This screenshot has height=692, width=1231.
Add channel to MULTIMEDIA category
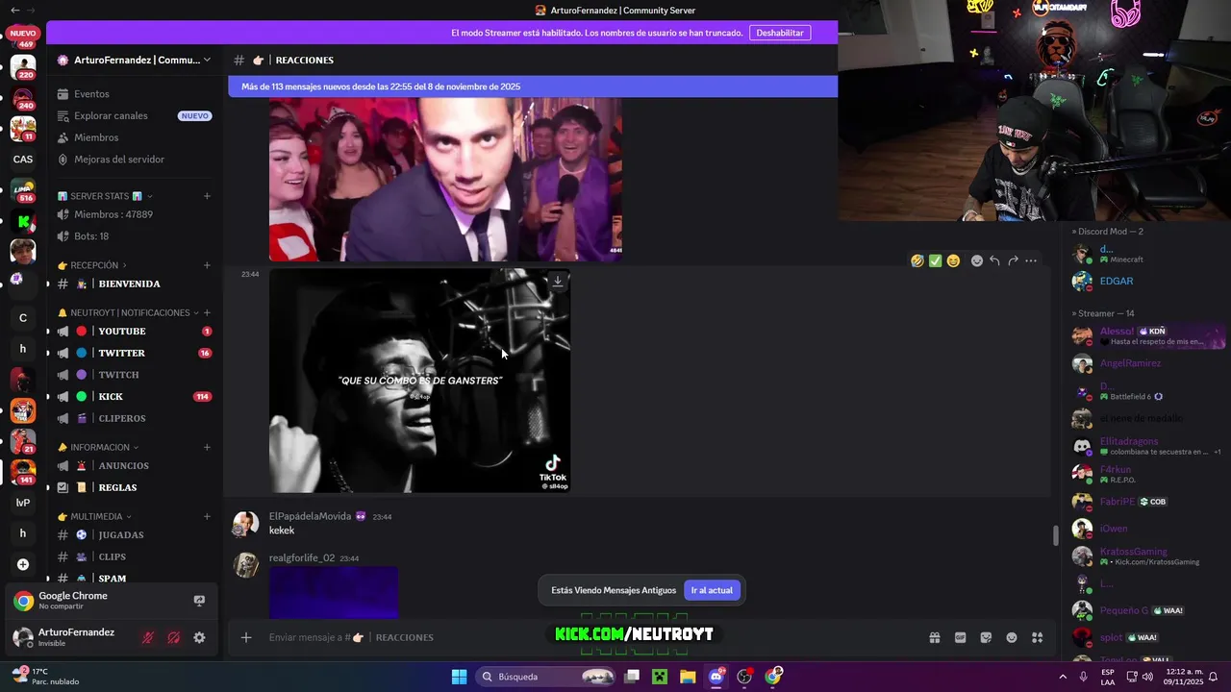207,516
